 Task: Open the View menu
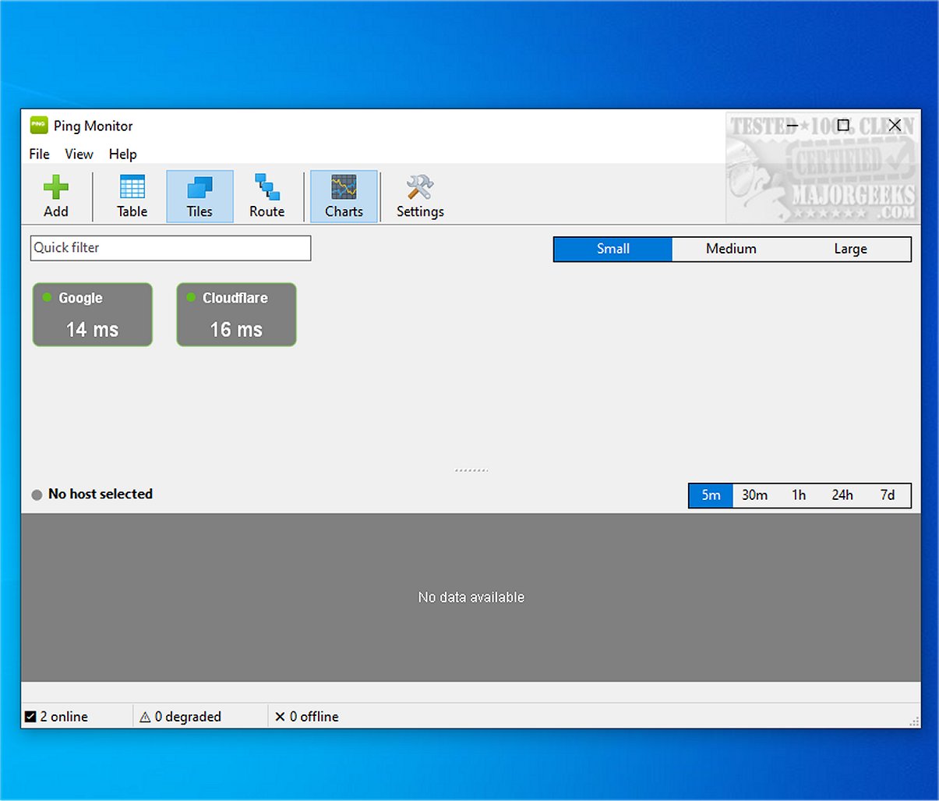79,154
